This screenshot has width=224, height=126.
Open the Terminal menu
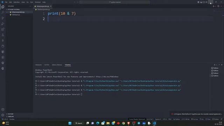coord(38,2)
